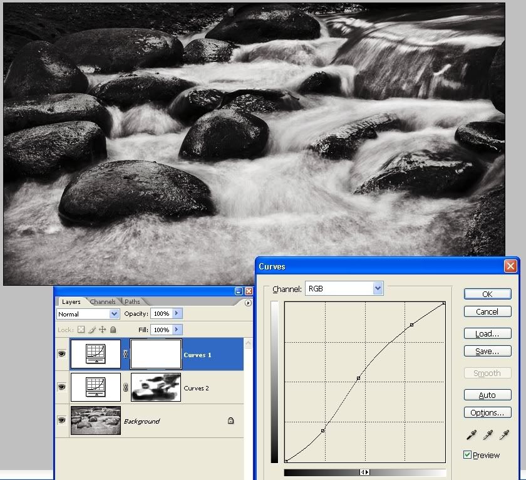Click the Fill 100% value field
The height and width of the screenshot is (480, 526).
[162, 330]
